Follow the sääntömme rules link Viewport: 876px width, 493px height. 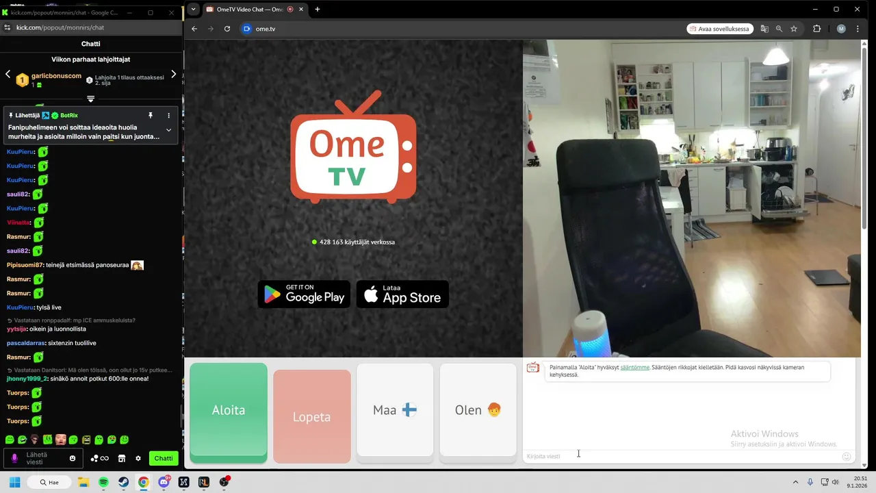click(634, 368)
